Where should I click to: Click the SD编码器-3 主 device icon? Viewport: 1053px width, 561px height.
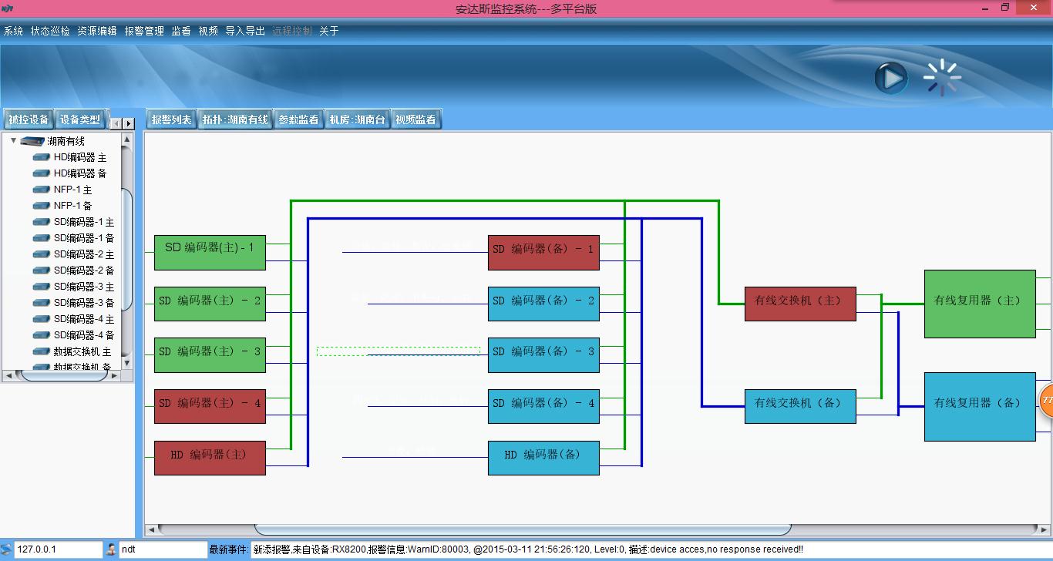click(42, 287)
